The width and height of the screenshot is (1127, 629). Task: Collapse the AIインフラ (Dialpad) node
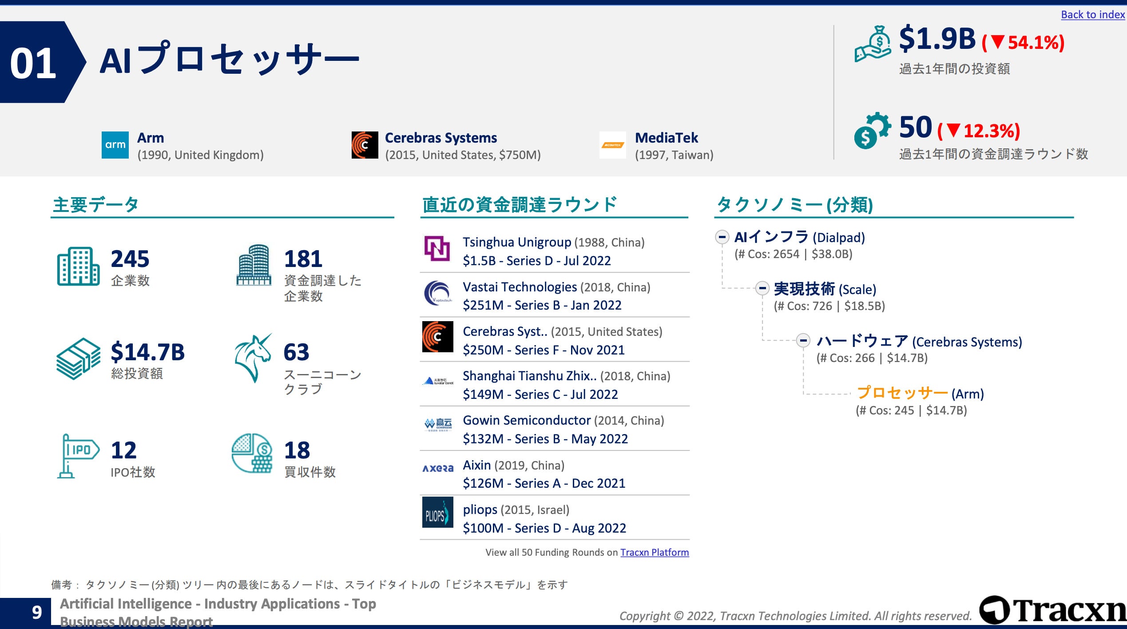(722, 237)
